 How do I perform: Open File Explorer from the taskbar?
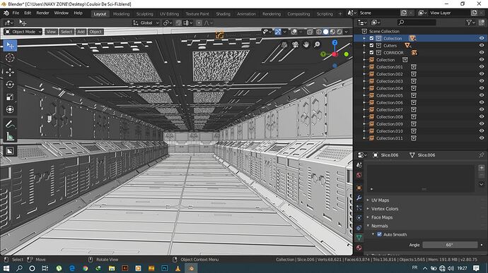112,268
